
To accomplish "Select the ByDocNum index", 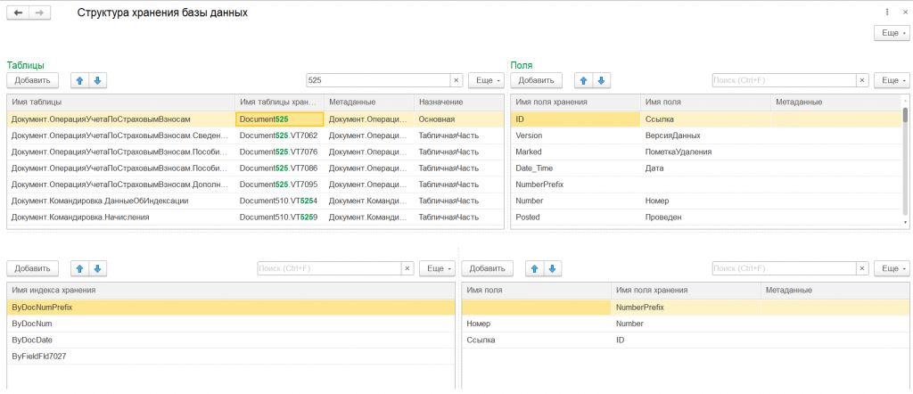I will click(x=231, y=323).
